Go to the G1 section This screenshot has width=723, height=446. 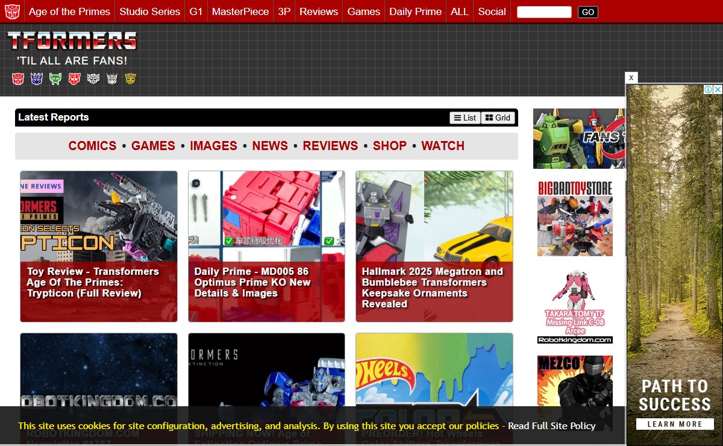point(196,11)
